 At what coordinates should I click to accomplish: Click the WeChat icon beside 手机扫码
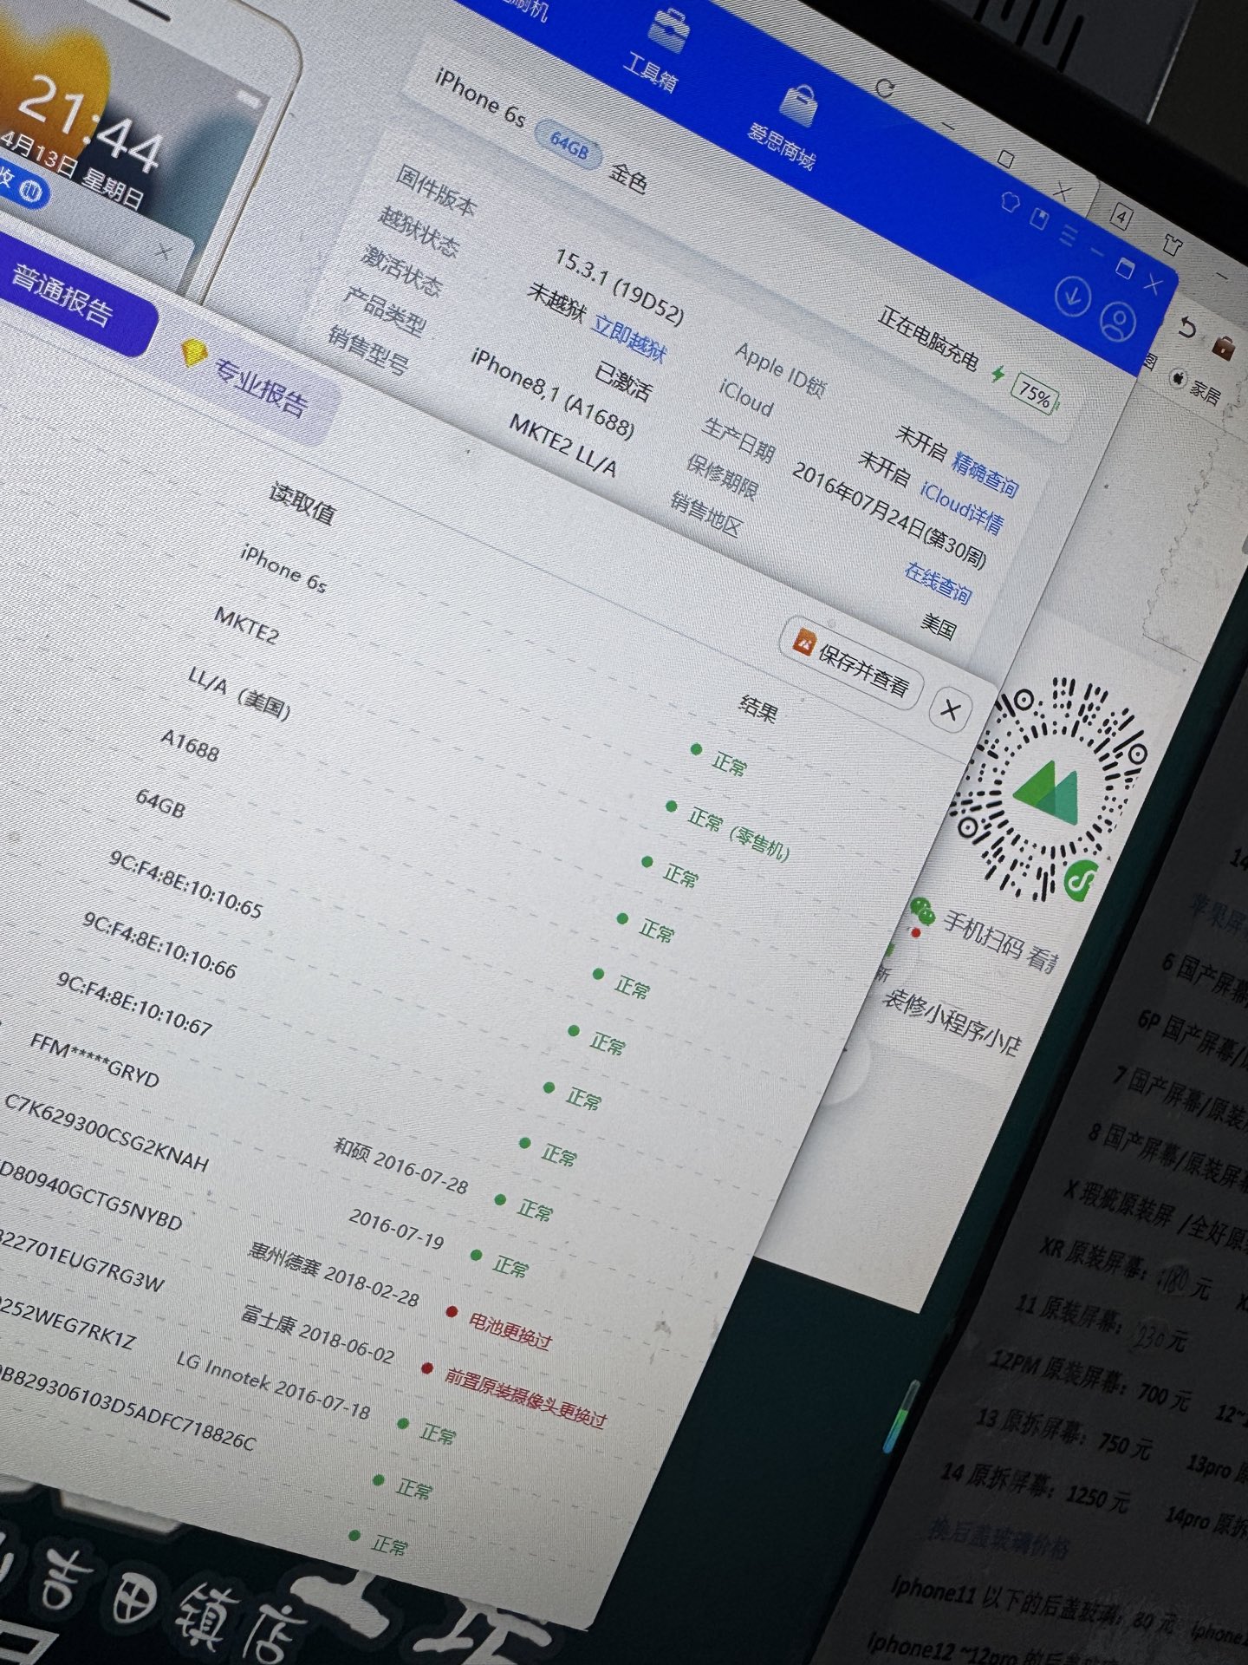click(922, 911)
